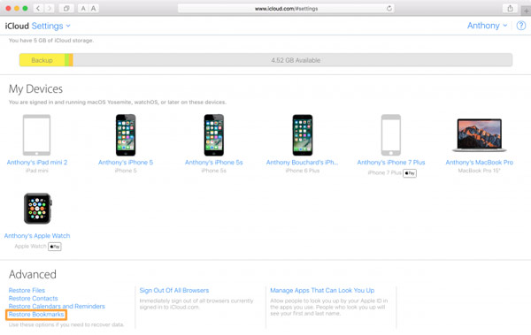Click the Restore Bookmarks link
Screen dimensions: 531x335
pos(36,315)
